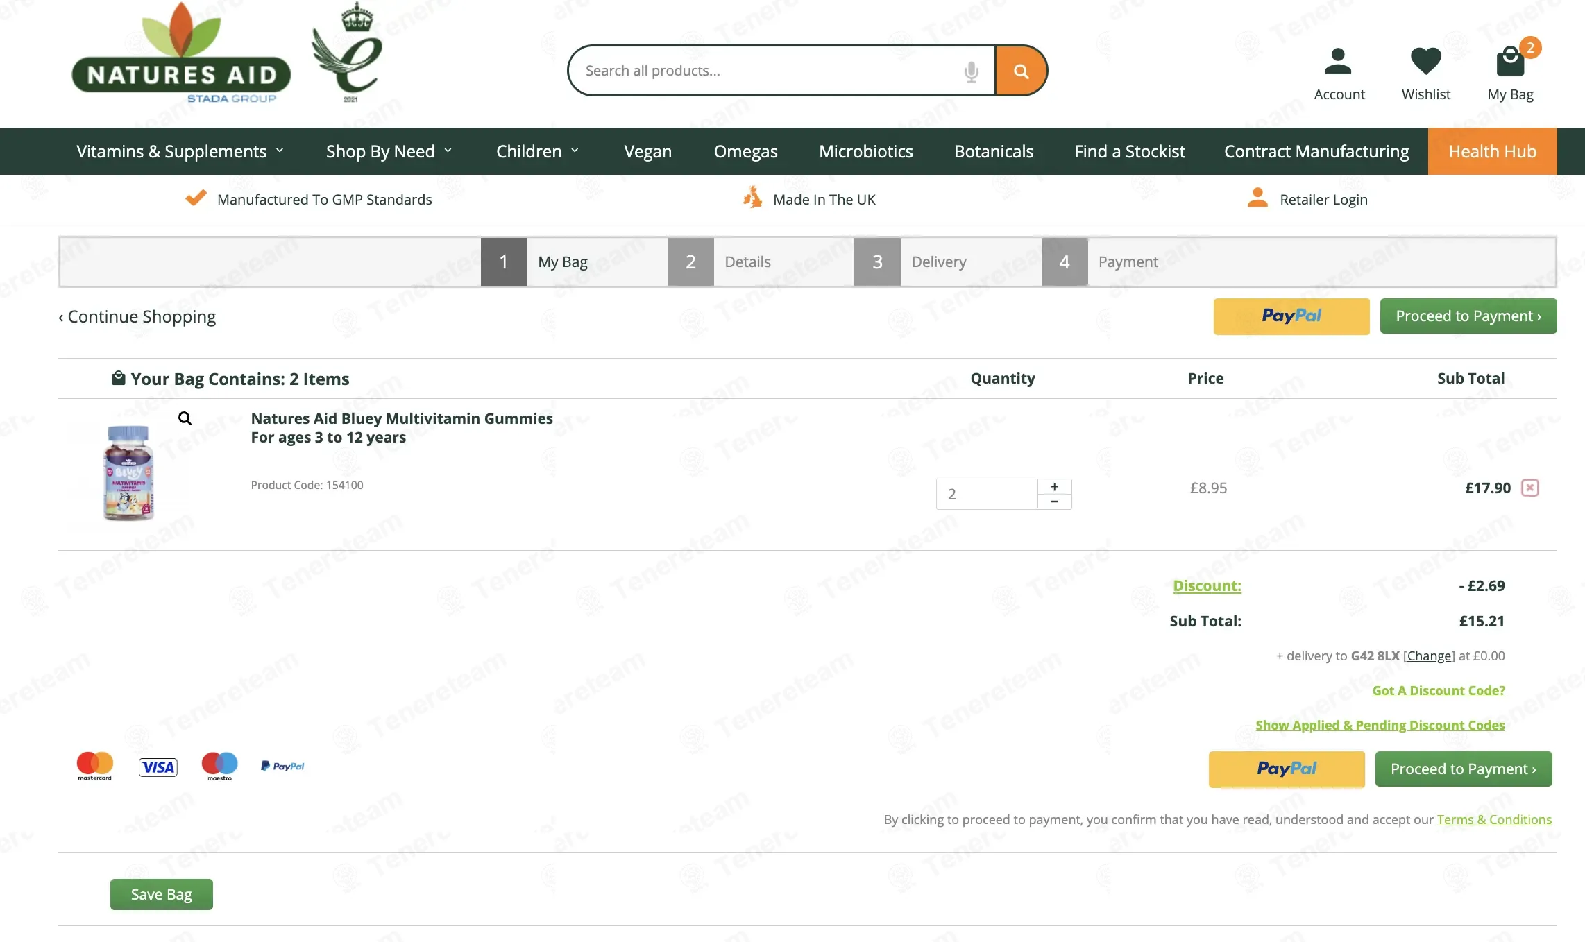
Task: Click bottom Proceed to Payment button
Action: pyautogui.click(x=1463, y=769)
